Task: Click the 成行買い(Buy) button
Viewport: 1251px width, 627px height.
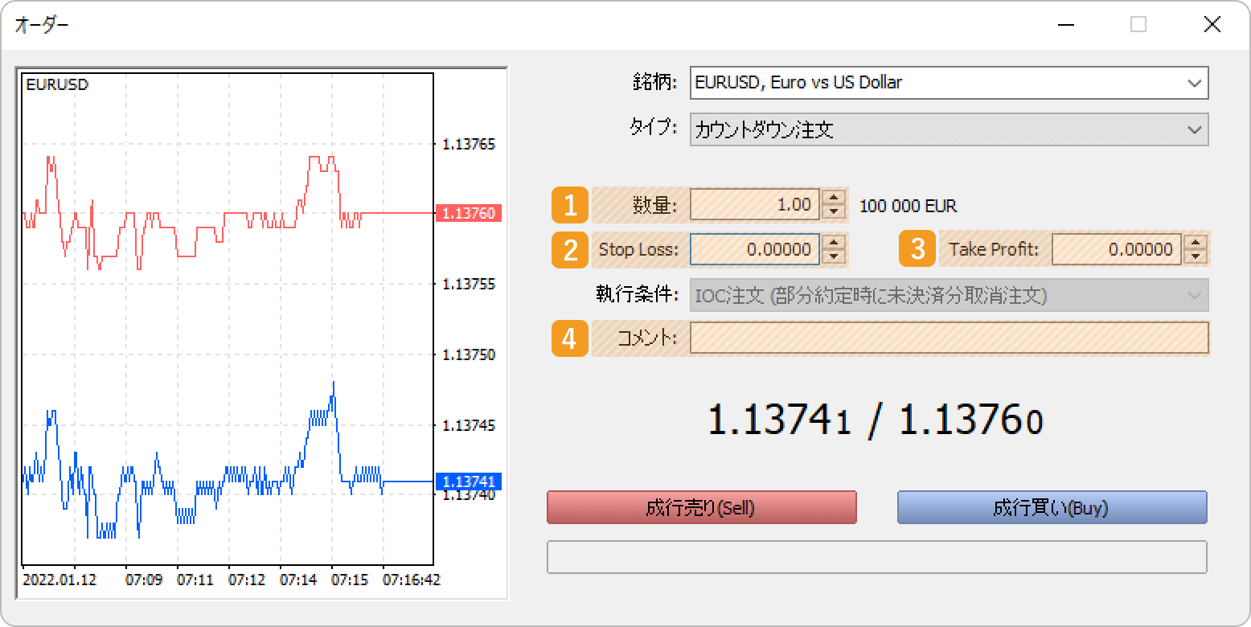Action: click(x=1052, y=508)
